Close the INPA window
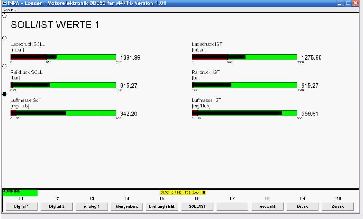 pyautogui.click(x=356, y=3)
